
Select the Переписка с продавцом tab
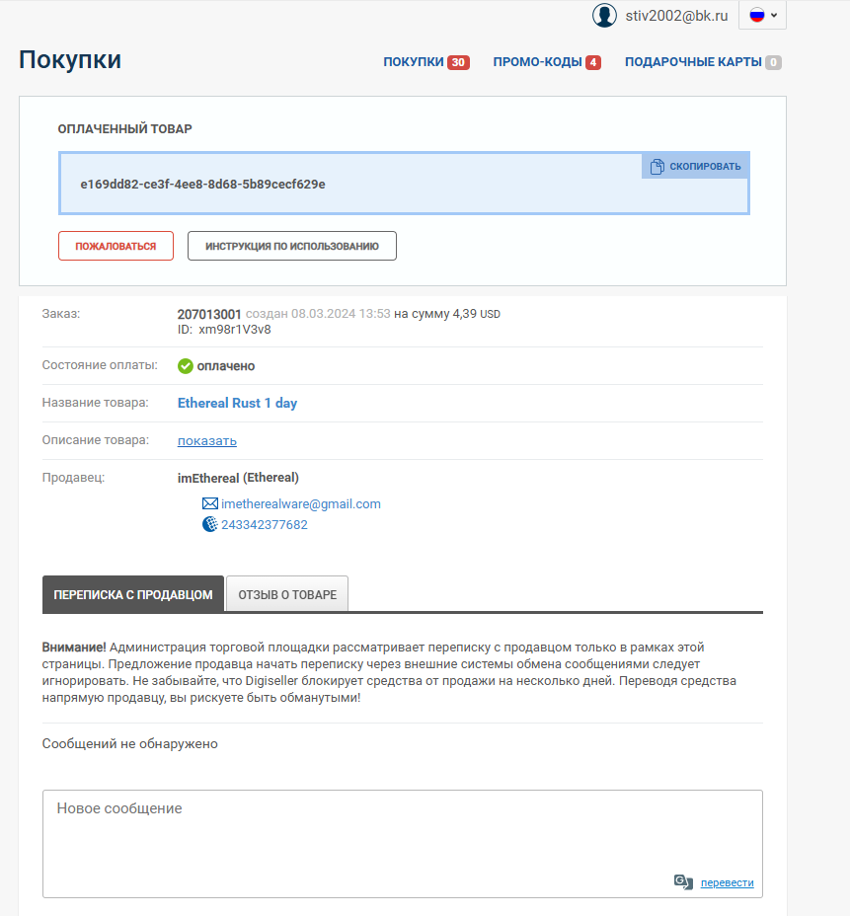coord(133,594)
